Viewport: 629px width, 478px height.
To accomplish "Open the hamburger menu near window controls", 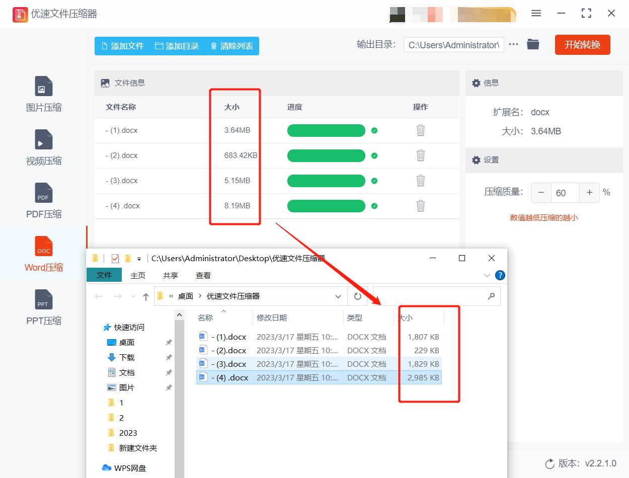I will pyautogui.click(x=536, y=14).
